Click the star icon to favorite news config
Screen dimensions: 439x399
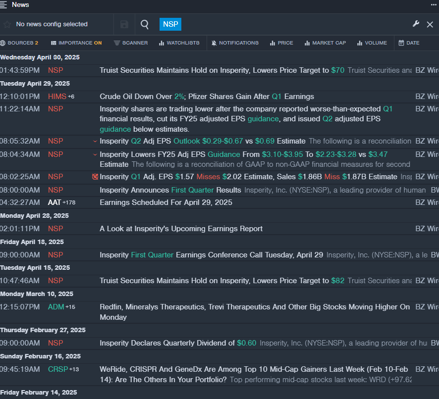(x=7, y=24)
